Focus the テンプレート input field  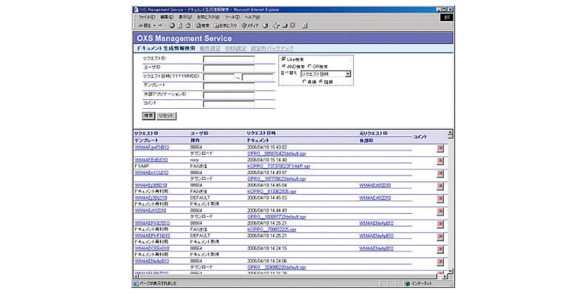tap(229, 86)
